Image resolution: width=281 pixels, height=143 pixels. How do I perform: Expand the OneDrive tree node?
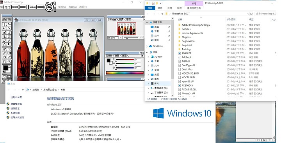(147, 46)
